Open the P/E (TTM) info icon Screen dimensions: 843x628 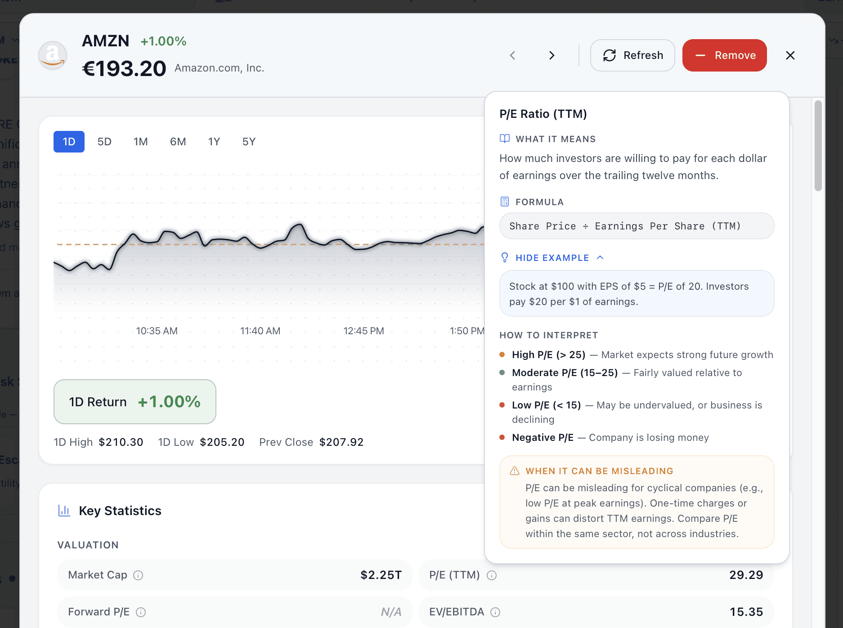tap(492, 575)
